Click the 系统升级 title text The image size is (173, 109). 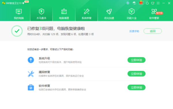pos(44,58)
